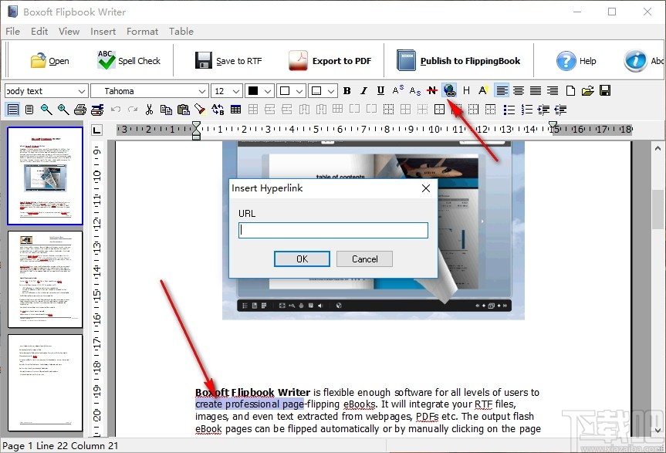
Task: Select the Print icon
Action: point(79,109)
